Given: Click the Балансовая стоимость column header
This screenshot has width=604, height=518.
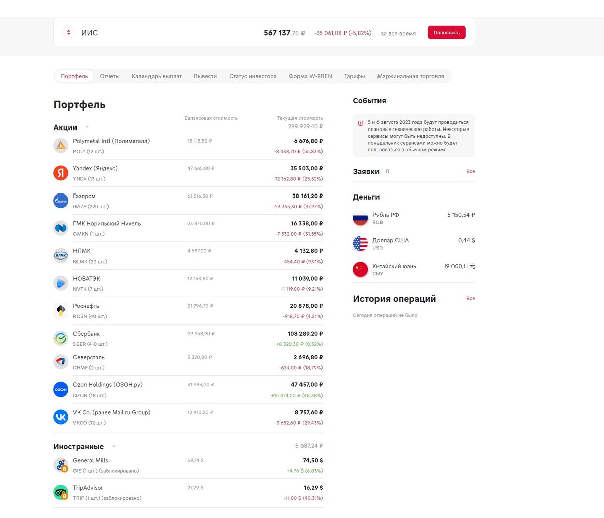Looking at the screenshot, I should pyautogui.click(x=211, y=118).
